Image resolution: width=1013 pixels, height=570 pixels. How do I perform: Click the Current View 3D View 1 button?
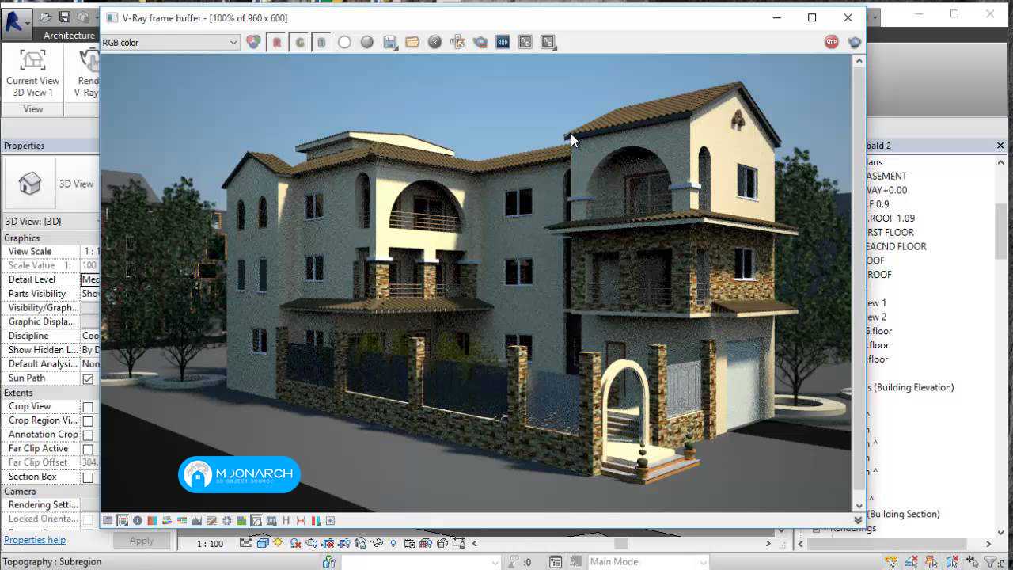[x=32, y=73]
